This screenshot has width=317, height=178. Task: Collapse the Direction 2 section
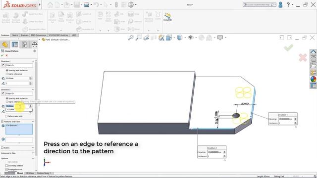33,89
